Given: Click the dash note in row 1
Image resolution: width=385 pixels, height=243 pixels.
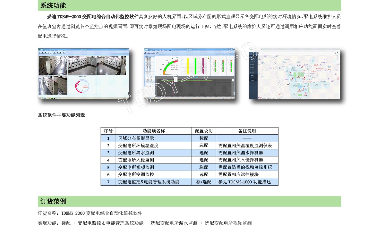Looking at the screenshot, I should click(x=247, y=138).
